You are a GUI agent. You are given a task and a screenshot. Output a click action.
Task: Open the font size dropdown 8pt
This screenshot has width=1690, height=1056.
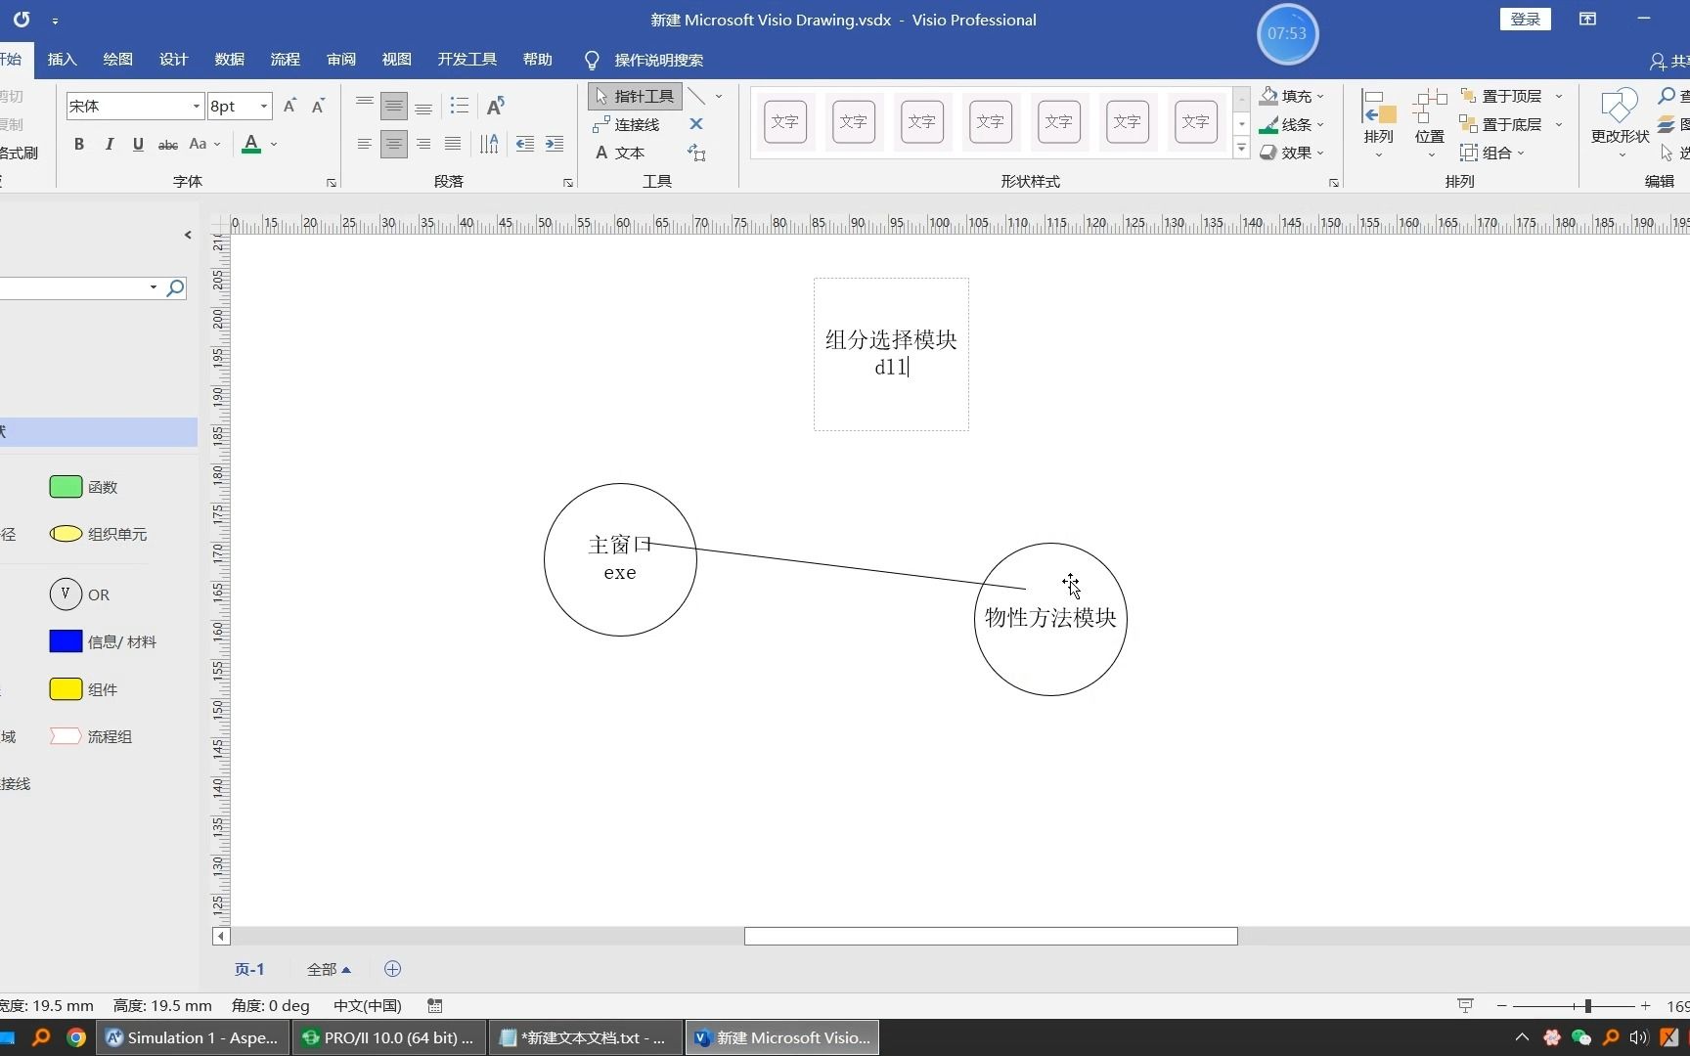264,106
